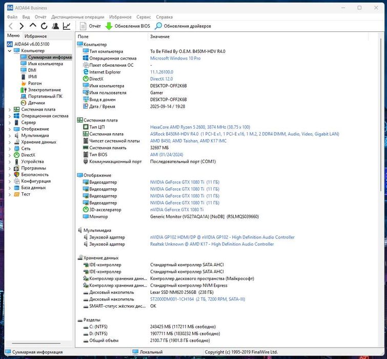Expand the Системная плата tree node
The height and width of the screenshot is (359, 387).
[x=9, y=109]
